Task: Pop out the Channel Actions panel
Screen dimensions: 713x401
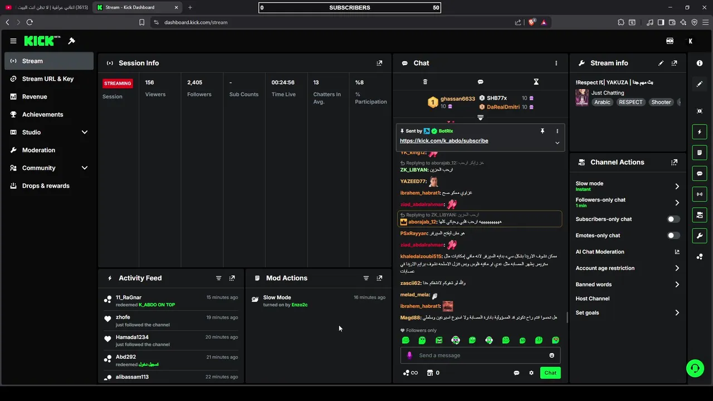Action: 675,162
